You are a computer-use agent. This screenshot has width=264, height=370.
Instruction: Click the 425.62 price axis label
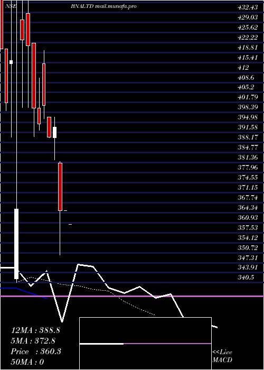click(248, 27)
